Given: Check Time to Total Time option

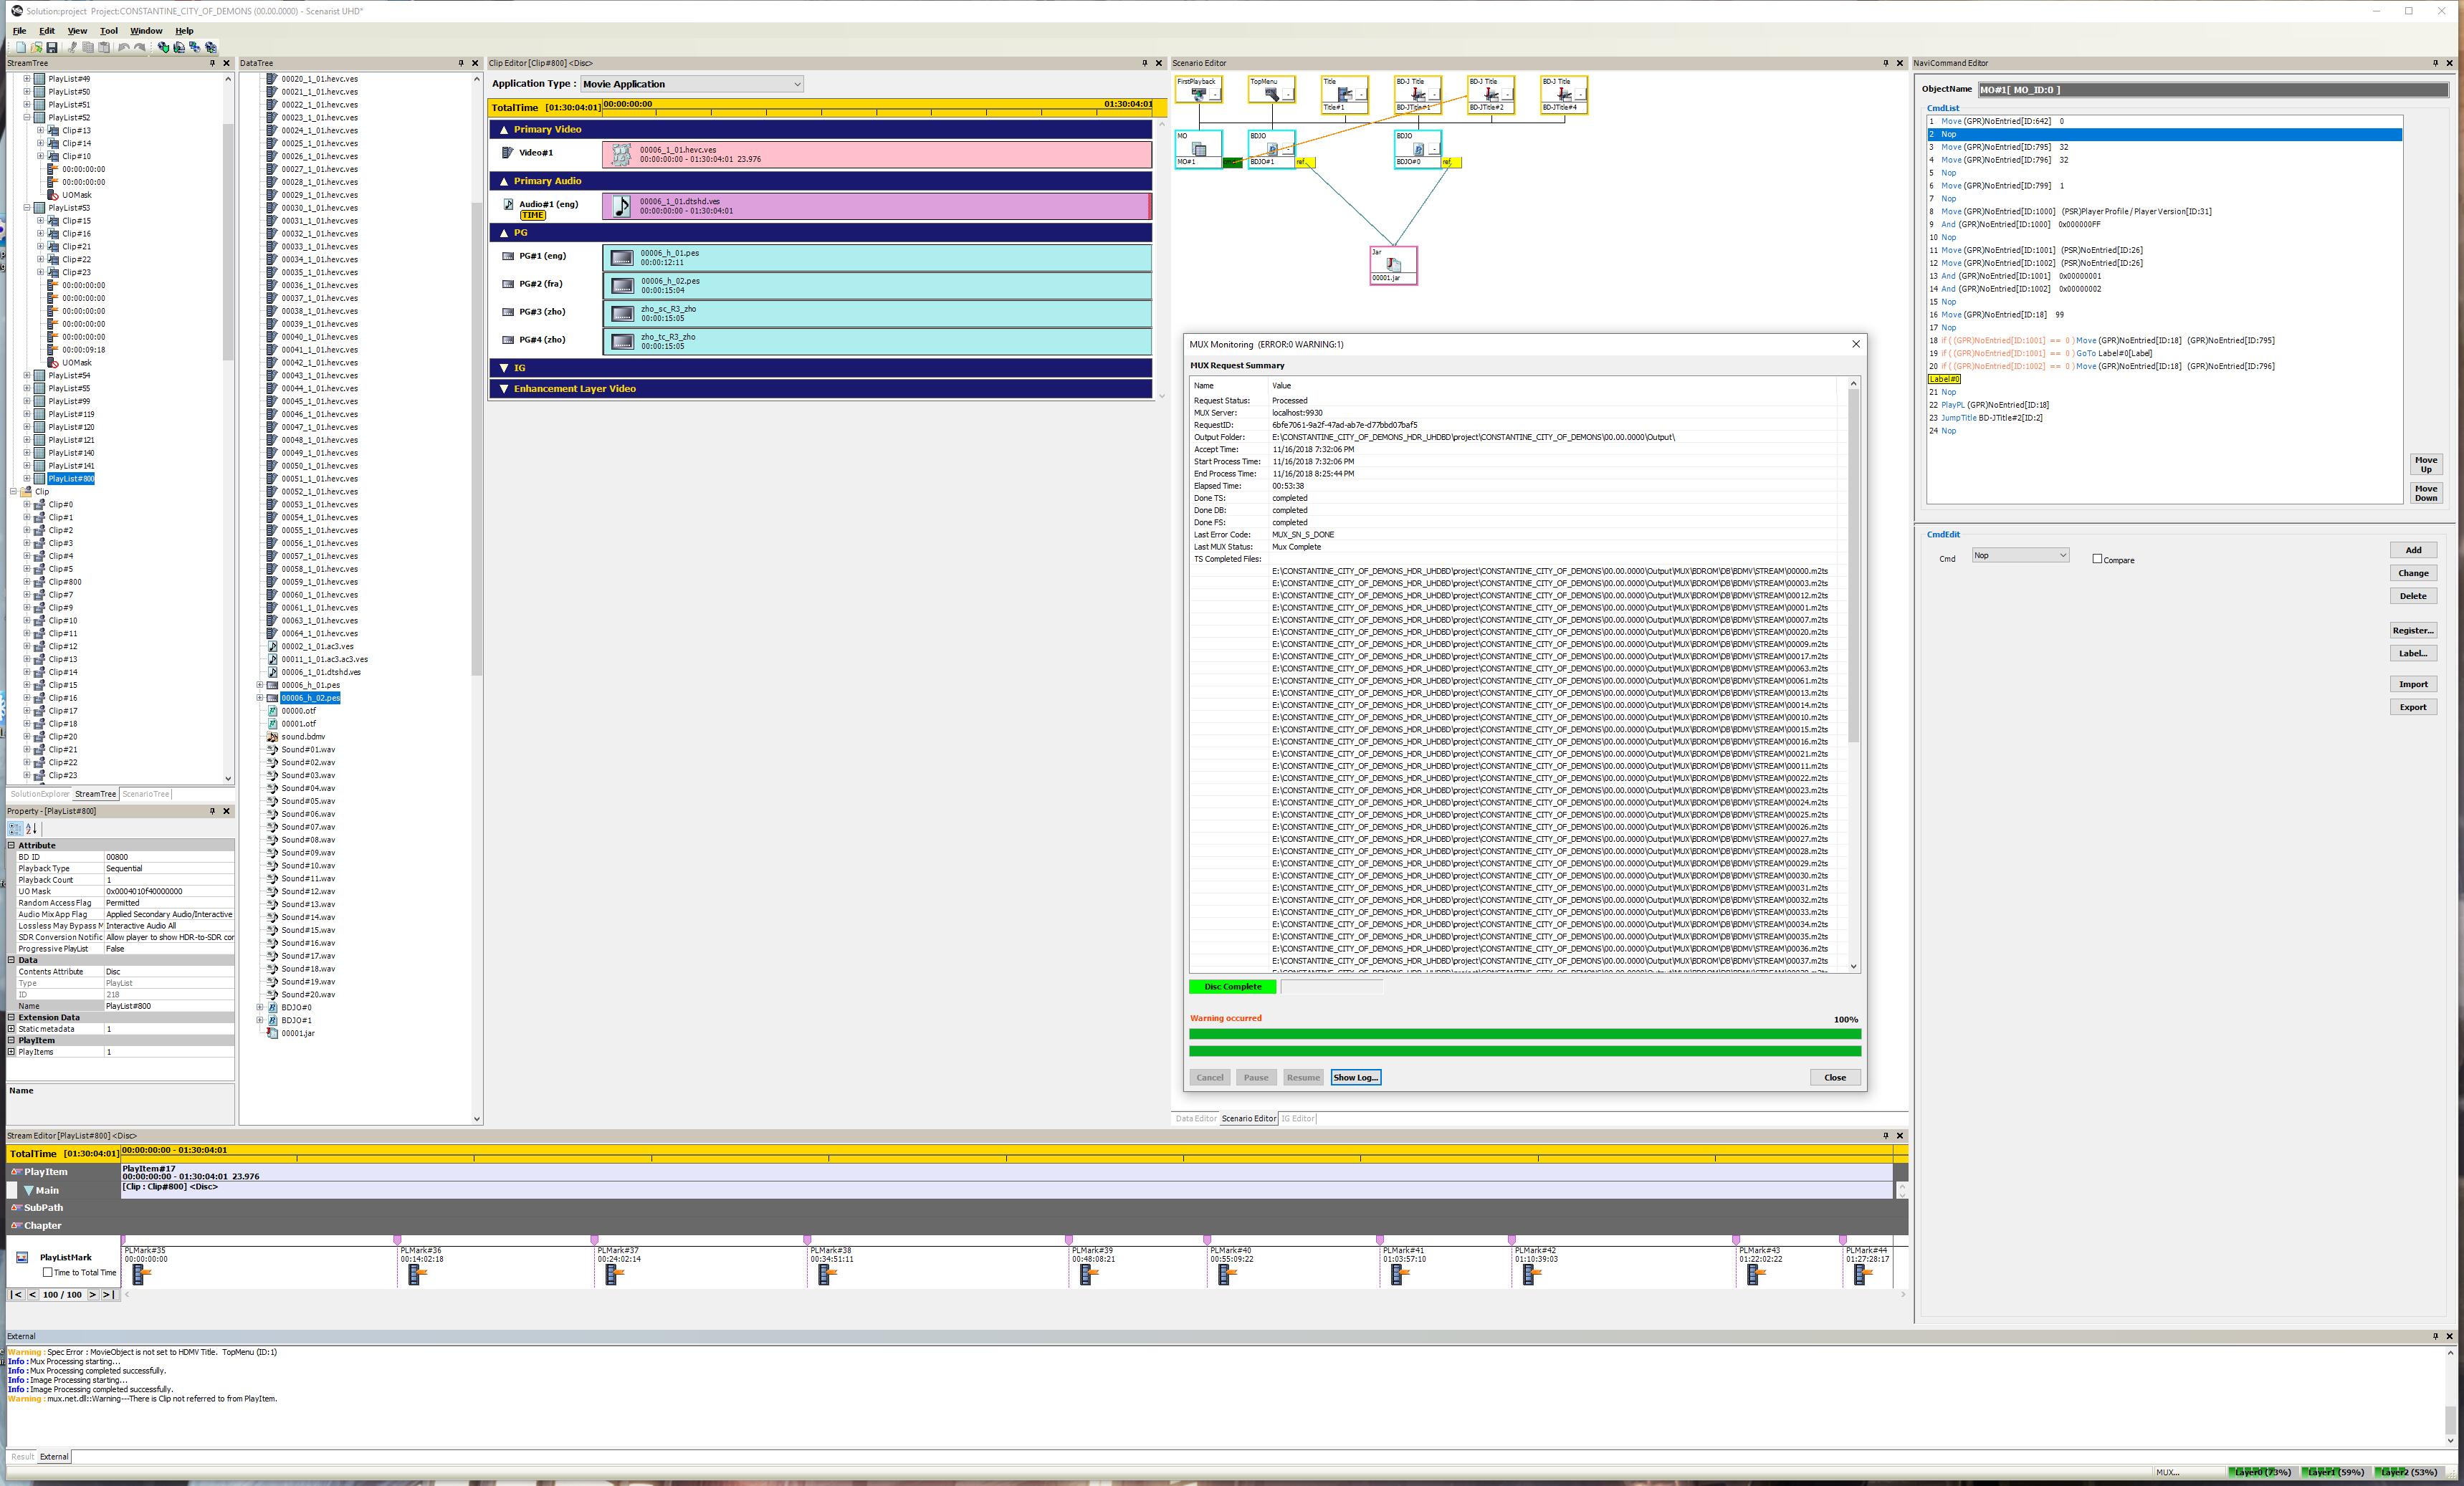Looking at the screenshot, I should click(x=47, y=1273).
